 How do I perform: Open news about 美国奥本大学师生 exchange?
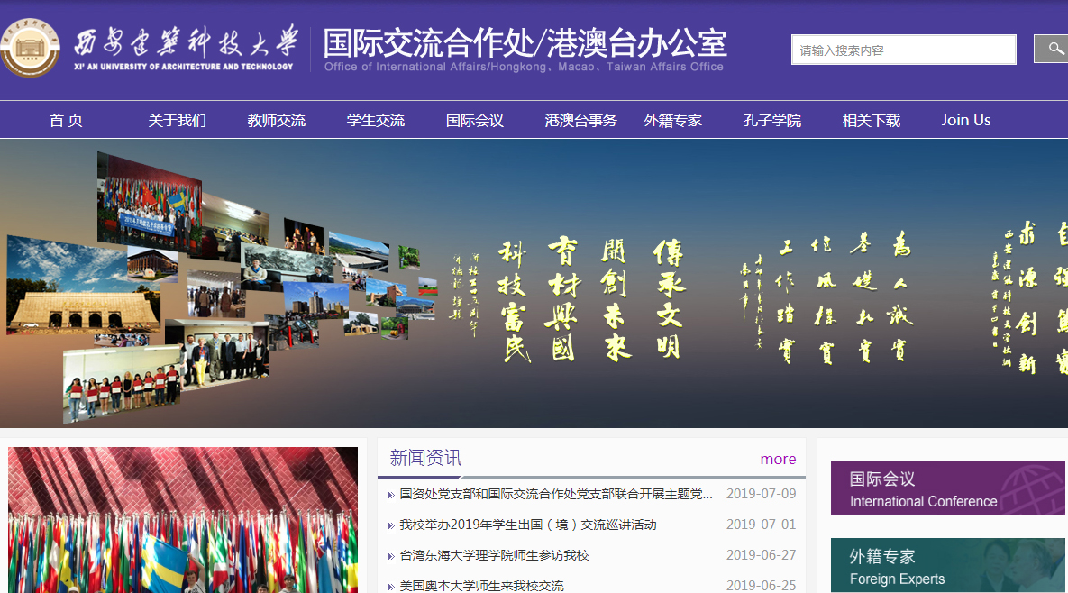point(481,586)
